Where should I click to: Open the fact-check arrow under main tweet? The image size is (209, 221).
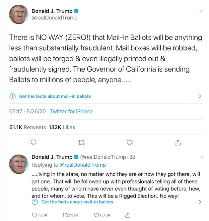(200, 96)
